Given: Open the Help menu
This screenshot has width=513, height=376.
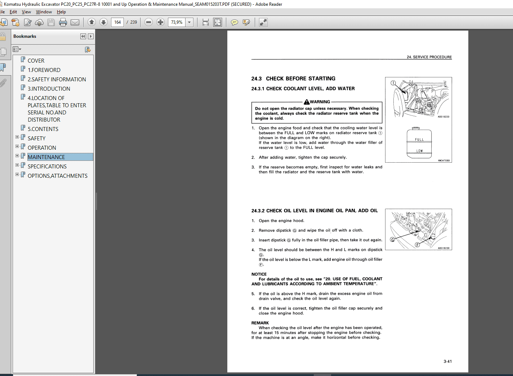Looking at the screenshot, I should point(61,12).
